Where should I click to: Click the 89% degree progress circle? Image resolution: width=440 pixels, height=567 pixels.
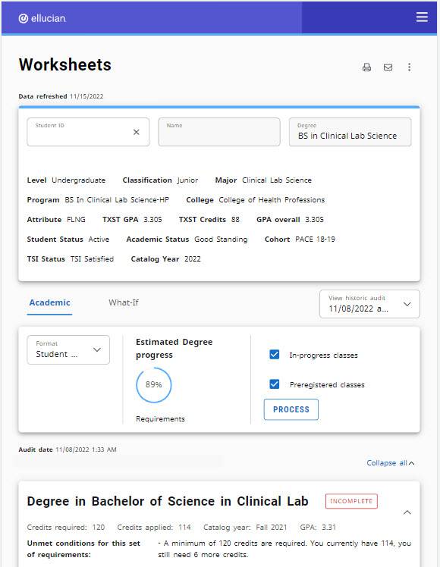point(154,385)
